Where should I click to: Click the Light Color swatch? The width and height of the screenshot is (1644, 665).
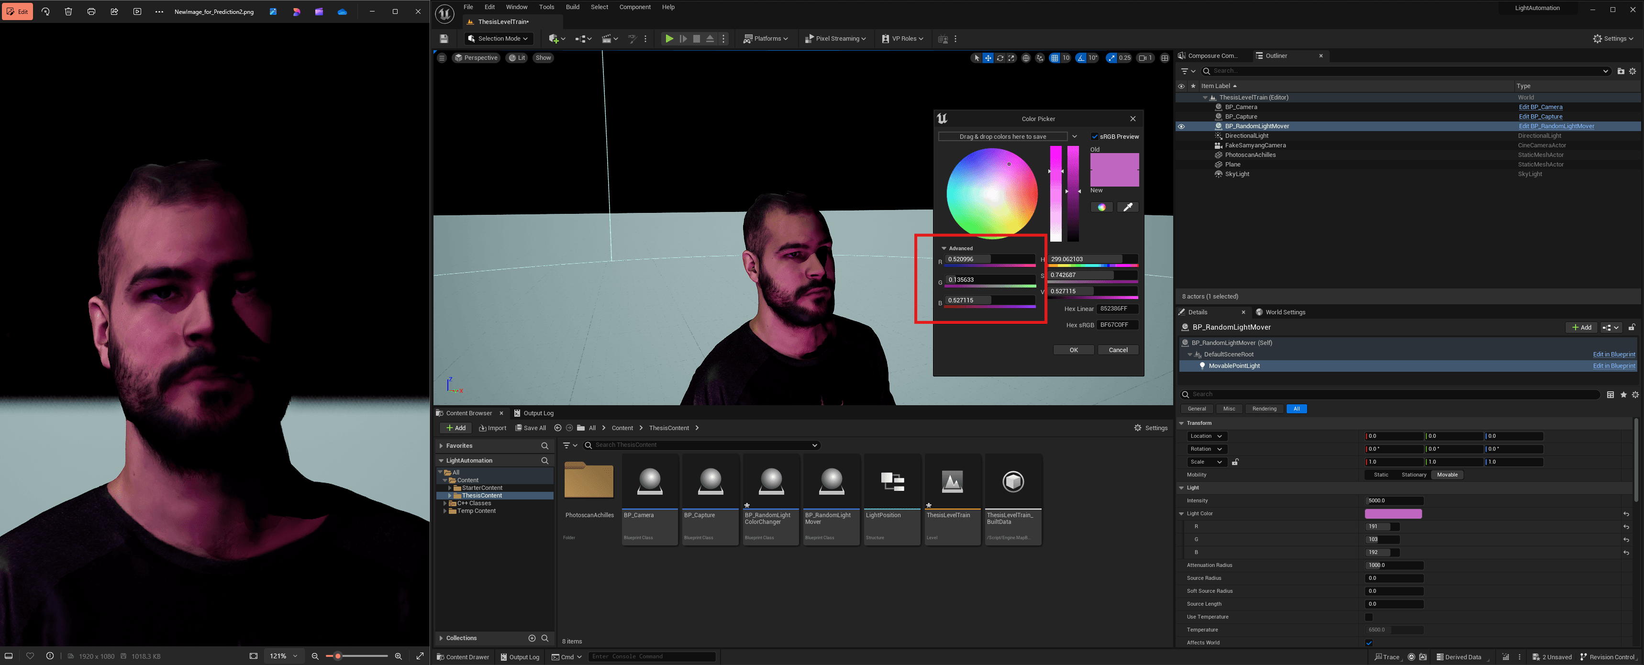[1392, 514]
